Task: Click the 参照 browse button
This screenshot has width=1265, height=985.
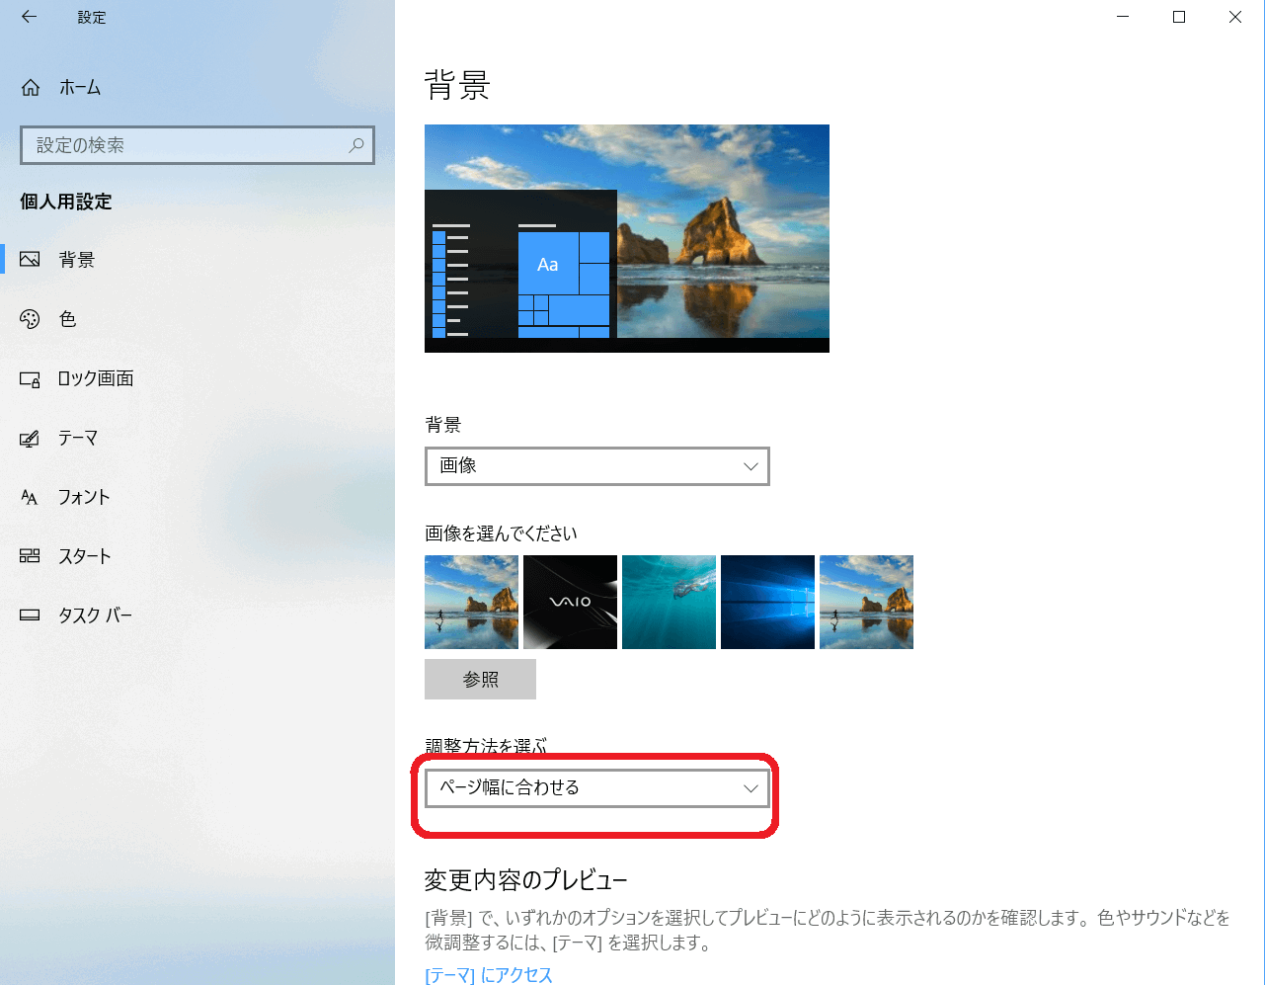Action: coord(480,680)
